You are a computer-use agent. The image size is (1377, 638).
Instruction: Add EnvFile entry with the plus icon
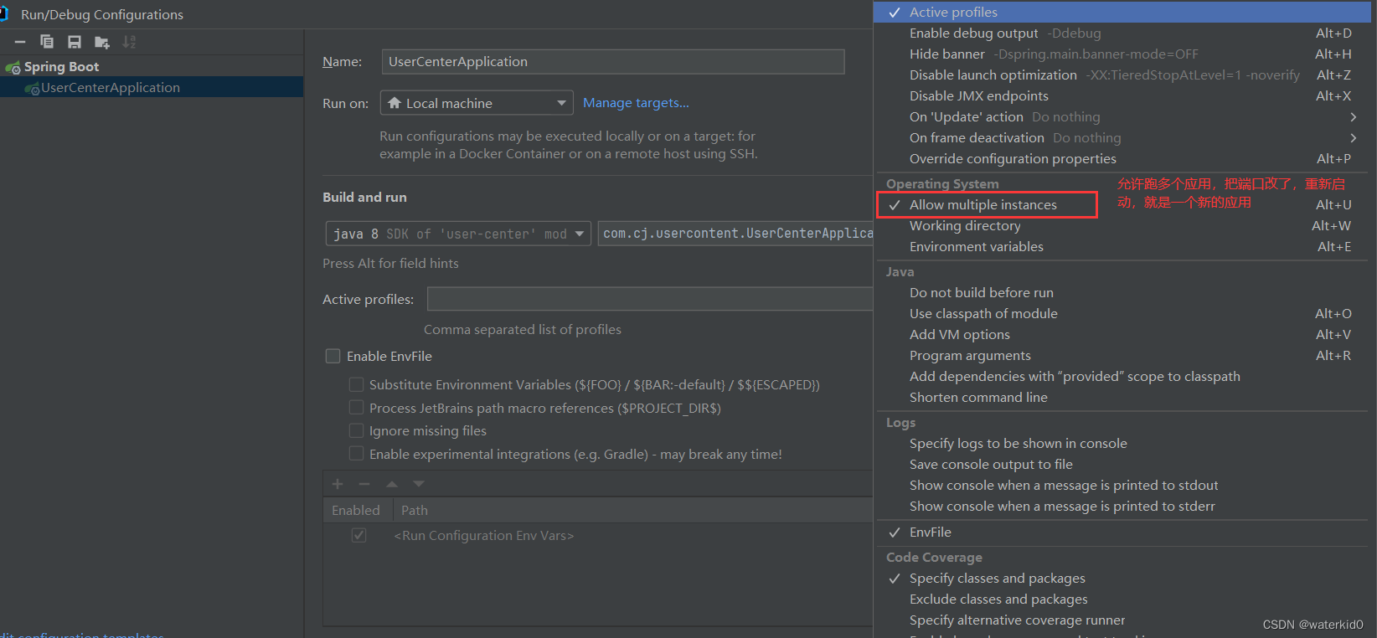(x=338, y=484)
